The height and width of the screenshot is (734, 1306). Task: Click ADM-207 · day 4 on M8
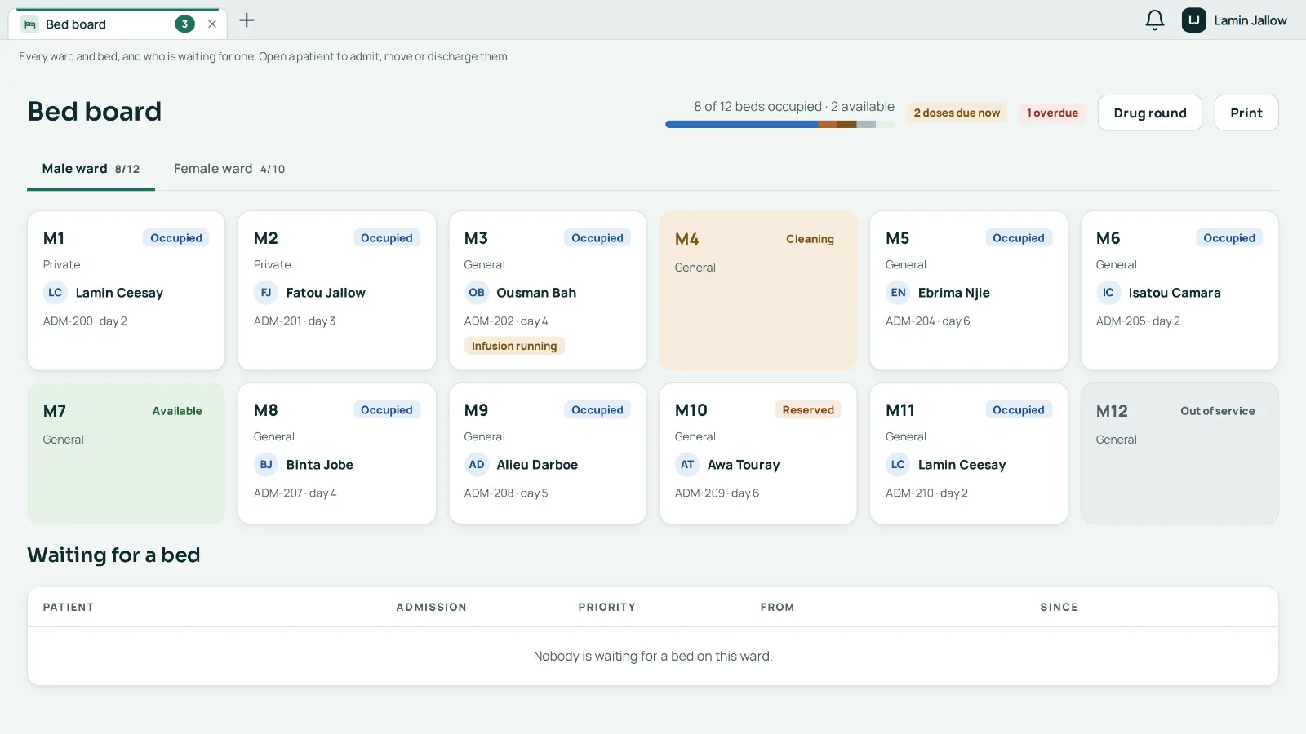click(x=295, y=493)
